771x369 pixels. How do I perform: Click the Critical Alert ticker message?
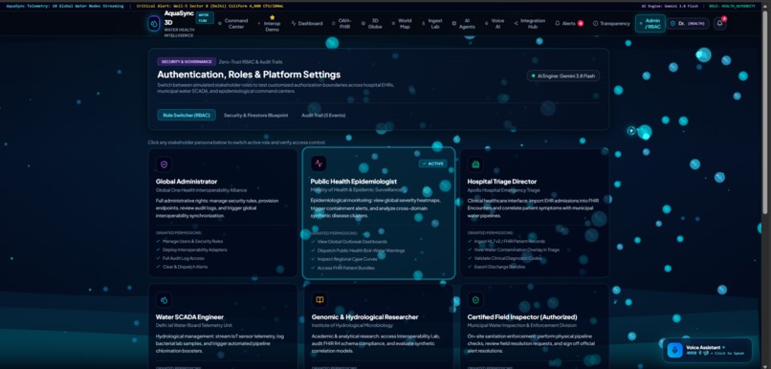(x=209, y=7)
